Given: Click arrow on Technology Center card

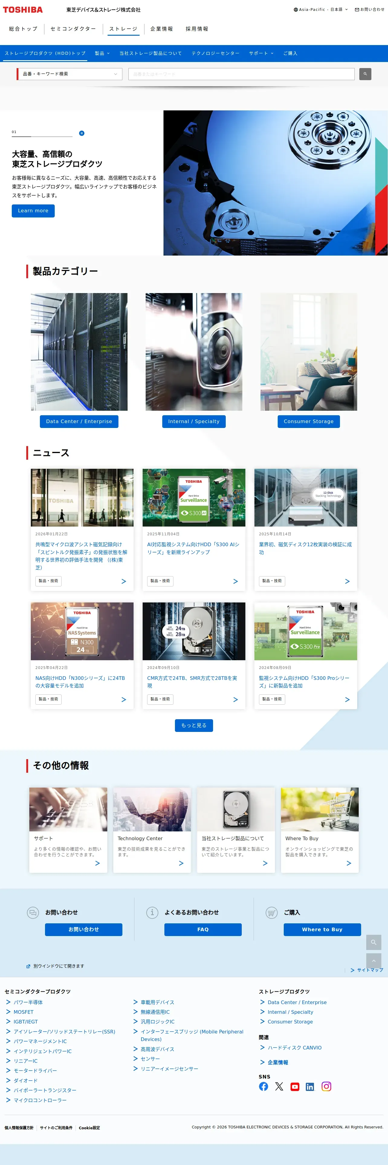Looking at the screenshot, I should click(x=181, y=863).
